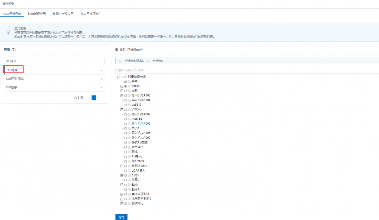Viewport: 379px width, 220px height.
Task: Expand the VOLVO node
Action: coord(122,110)
